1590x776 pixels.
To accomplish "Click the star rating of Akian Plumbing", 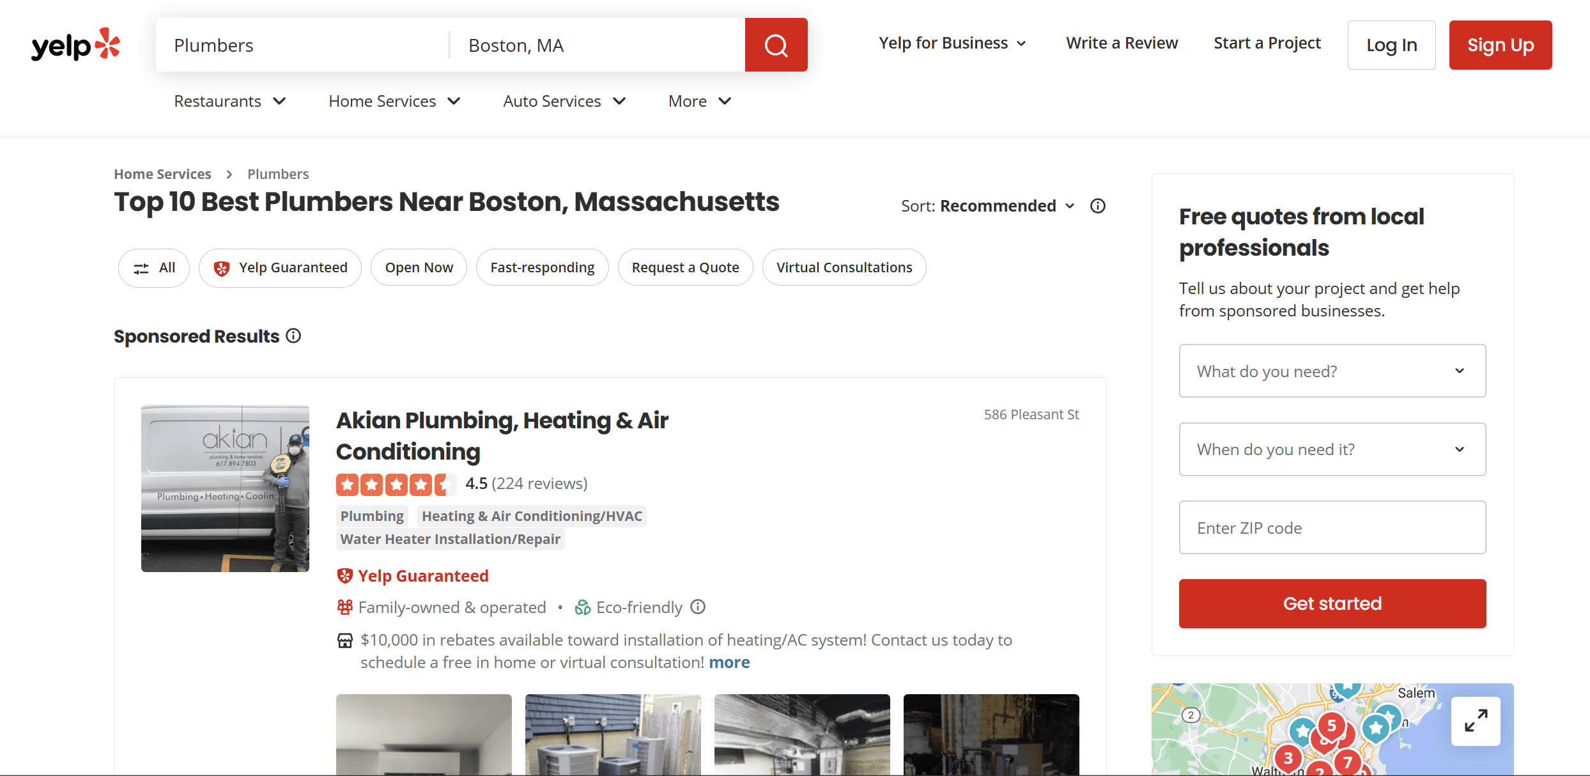I will coord(396,485).
